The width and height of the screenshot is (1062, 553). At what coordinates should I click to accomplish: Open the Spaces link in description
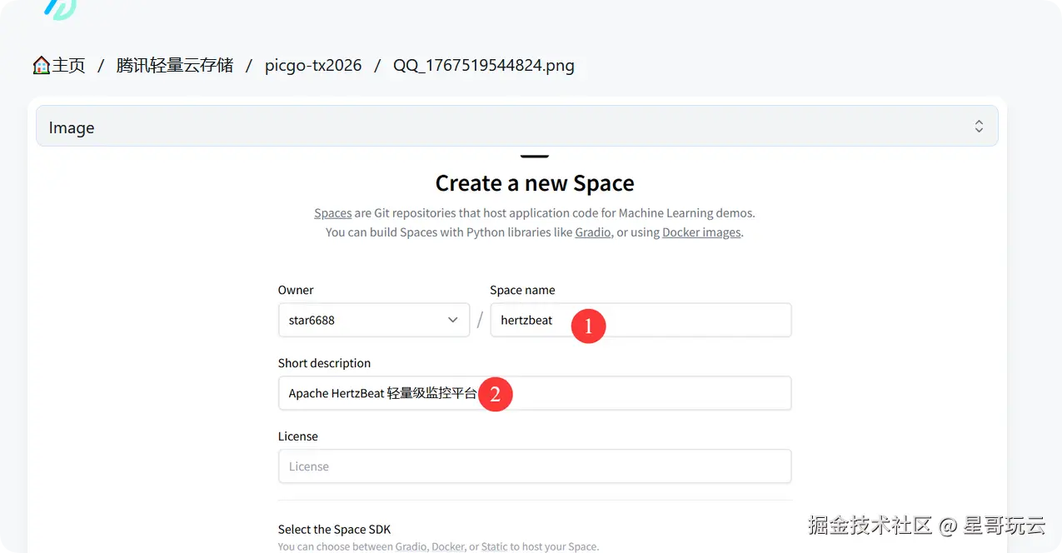pyautogui.click(x=332, y=213)
